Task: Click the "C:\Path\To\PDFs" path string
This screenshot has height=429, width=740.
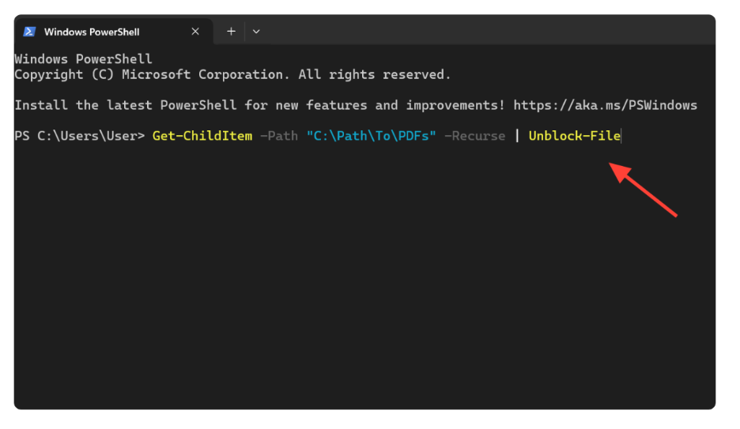Action: (x=372, y=136)
